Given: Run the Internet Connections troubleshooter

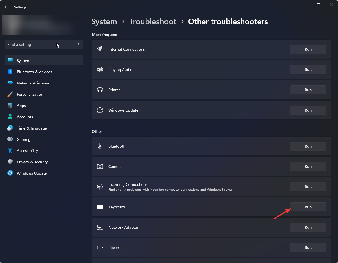Looking at the screenshot, I should [308, 49].
